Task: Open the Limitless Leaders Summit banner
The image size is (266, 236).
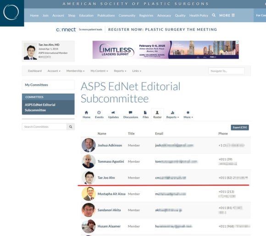Action: (x=166, y=50)
